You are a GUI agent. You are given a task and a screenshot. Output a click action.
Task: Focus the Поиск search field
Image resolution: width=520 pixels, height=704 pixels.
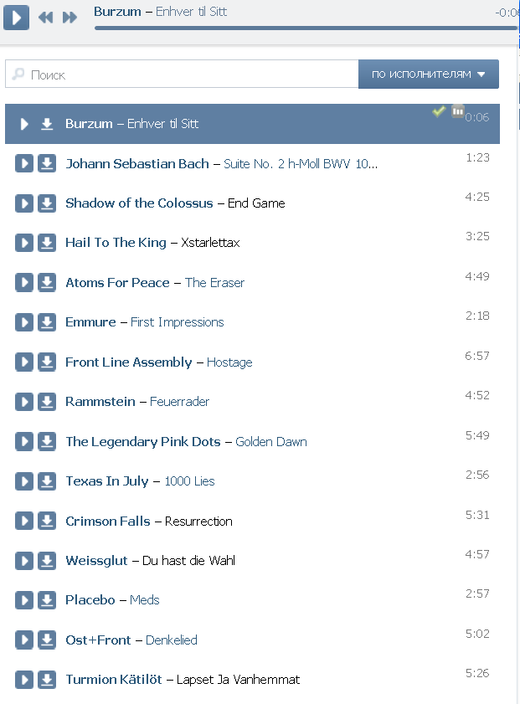[x=182, y=74]
